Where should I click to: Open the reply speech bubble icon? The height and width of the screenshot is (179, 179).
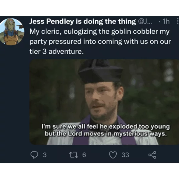pyautogui.click(x=34, y=155)
